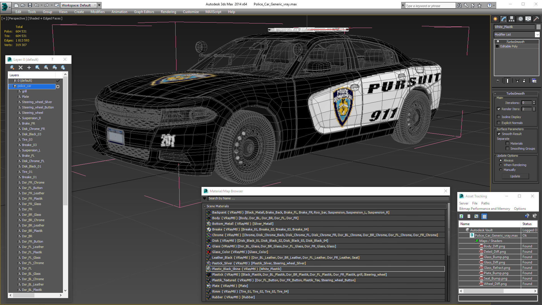Click the Iterations spinner arrows
542x305 pixels.
point(534,103)
